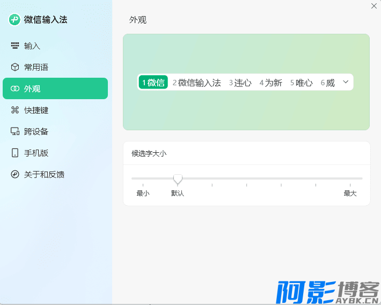Viewport: 381px width, 305px height.
Task: Expand the candidate bar chevron arrow
Action: [x=346, y=82]
